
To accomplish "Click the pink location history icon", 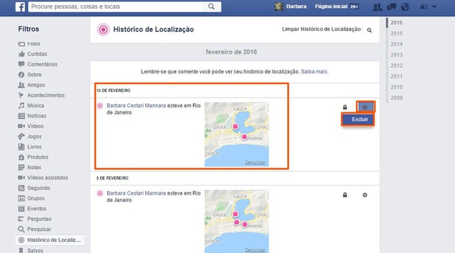I will 103,29.
